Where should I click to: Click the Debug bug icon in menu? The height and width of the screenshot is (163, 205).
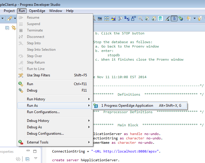click(21, 90)
